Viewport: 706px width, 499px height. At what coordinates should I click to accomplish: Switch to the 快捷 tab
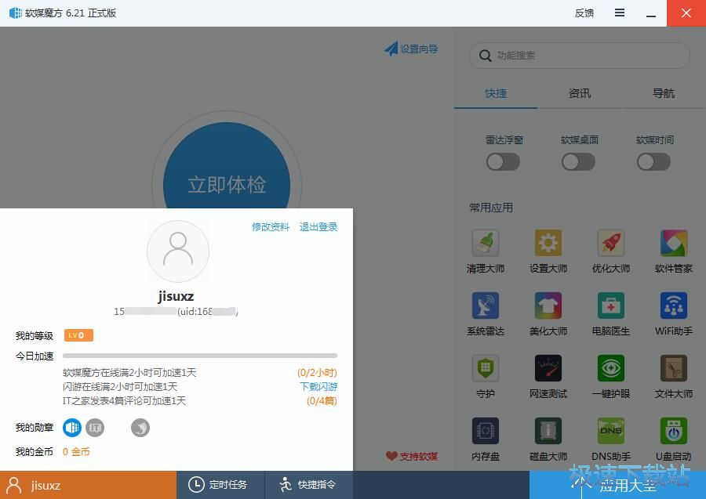coord(496,93)
